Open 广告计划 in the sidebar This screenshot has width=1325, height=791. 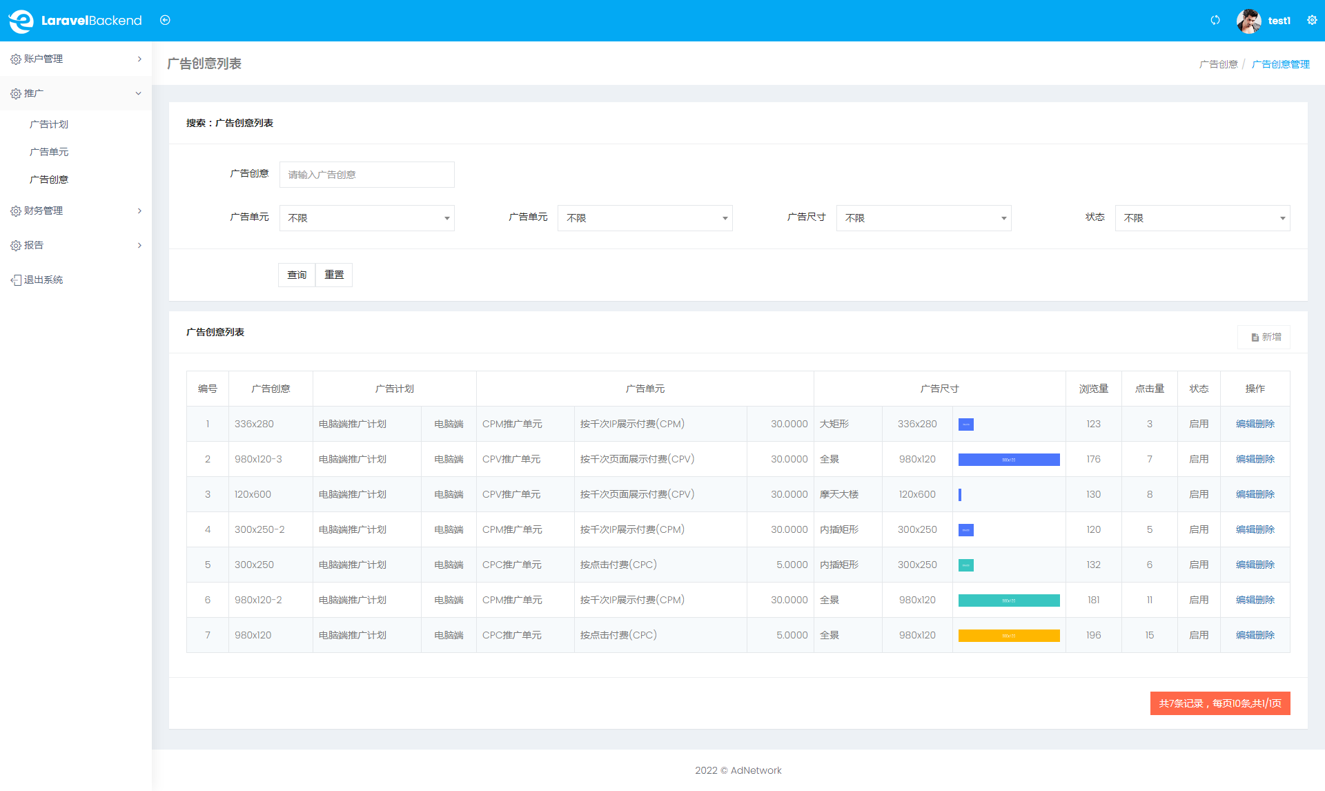click(49, 124)
